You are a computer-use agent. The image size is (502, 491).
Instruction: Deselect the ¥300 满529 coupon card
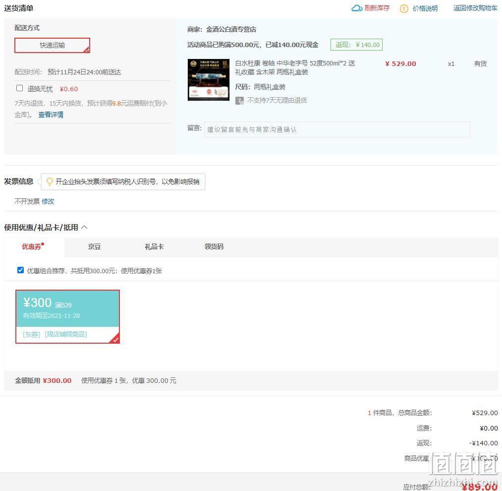(67, 316)
